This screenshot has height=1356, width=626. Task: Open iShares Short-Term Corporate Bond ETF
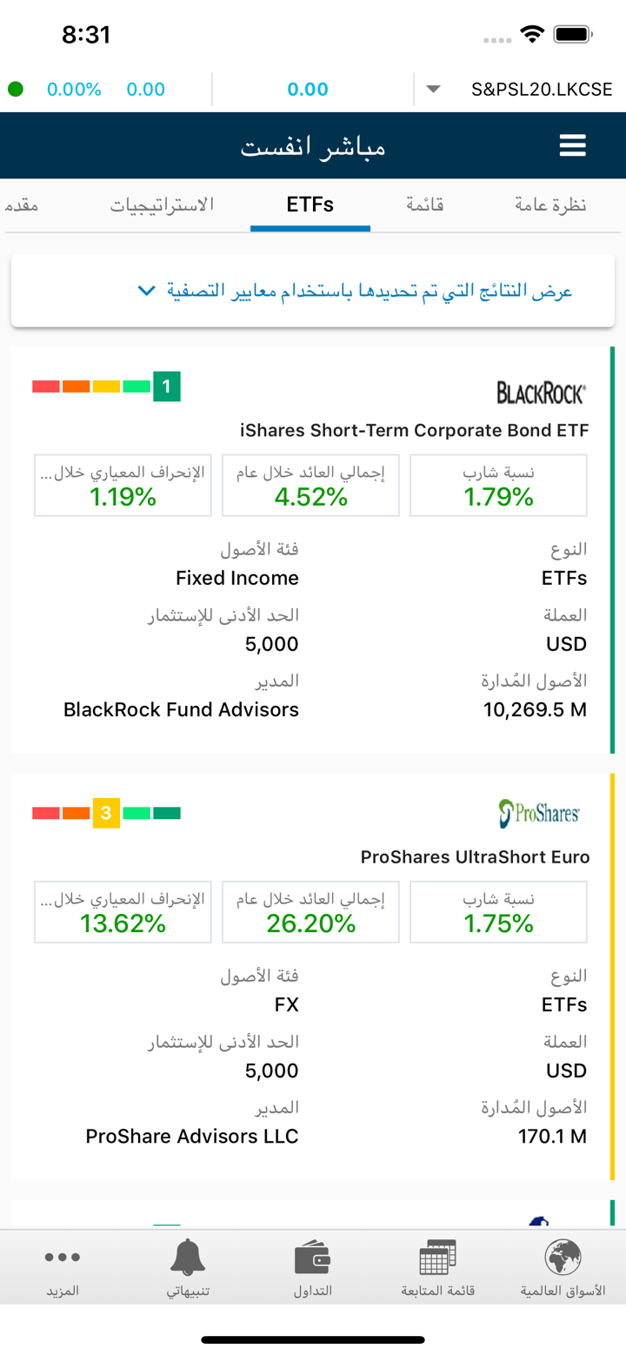tap(414, 430)
